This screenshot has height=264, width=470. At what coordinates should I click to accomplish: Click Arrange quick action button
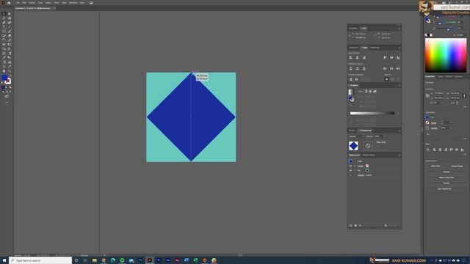coord(446,172)
